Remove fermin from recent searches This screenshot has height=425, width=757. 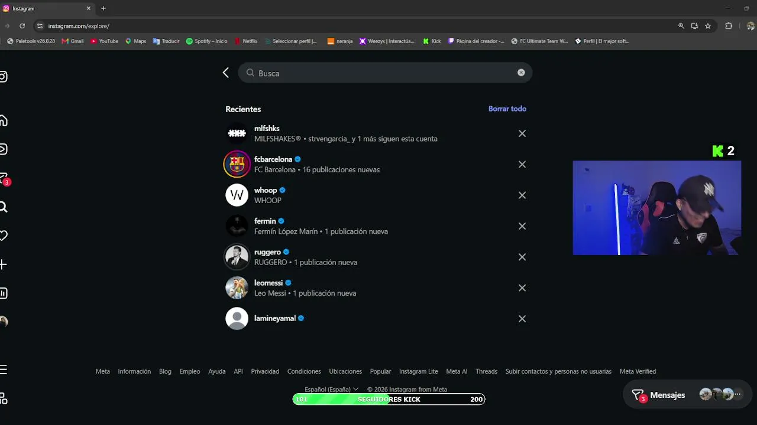pos(522,226)
